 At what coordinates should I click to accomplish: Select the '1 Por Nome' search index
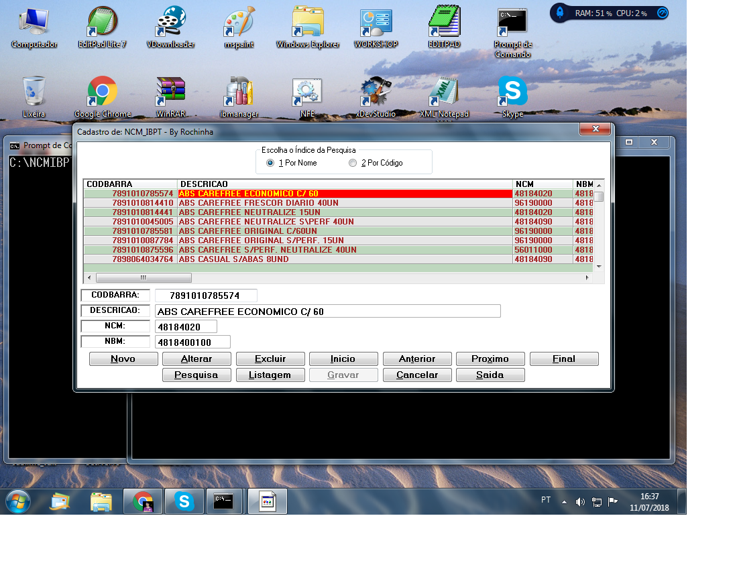coord(270,163)
